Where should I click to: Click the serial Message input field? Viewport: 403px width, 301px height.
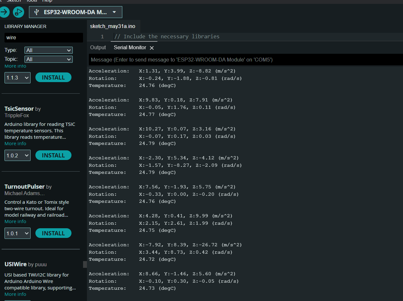click(246, 60)
